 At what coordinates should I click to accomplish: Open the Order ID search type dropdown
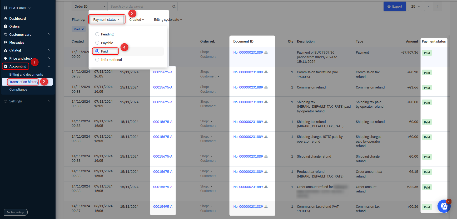90,6
